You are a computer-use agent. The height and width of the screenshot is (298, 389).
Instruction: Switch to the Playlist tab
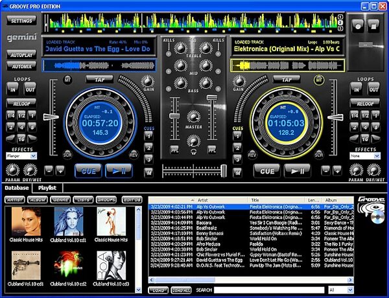pyautogui.click(x=47, y=188)
